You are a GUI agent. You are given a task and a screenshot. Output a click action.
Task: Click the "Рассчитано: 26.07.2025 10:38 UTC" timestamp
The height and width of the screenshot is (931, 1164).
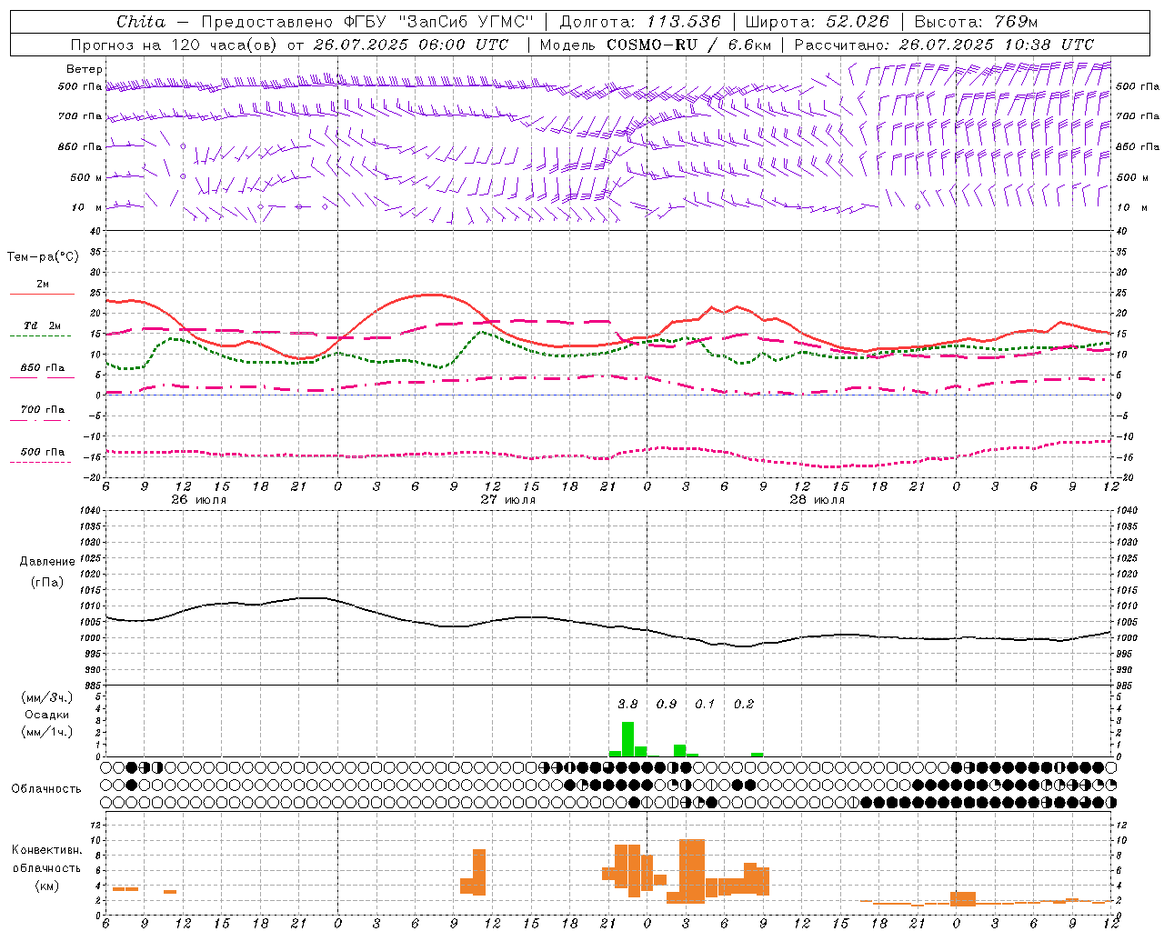944,45
